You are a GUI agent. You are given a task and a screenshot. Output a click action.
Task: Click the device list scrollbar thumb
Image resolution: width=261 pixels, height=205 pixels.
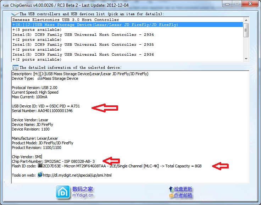[x=246, y=30]
